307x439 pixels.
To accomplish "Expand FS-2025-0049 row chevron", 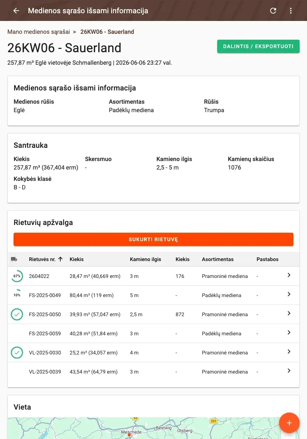I will 289,294.
